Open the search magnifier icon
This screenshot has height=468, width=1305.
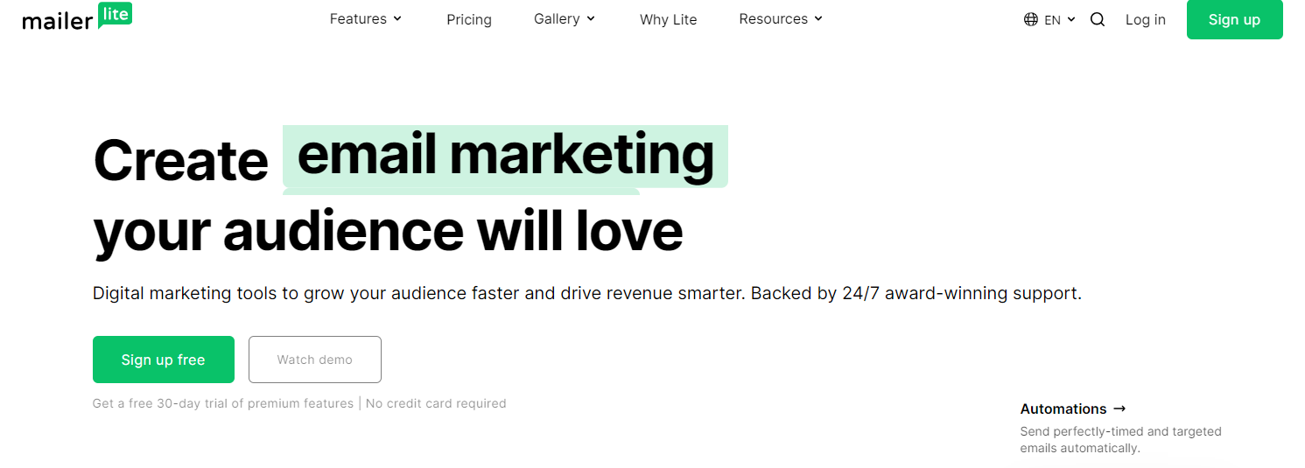point(1098,19)
